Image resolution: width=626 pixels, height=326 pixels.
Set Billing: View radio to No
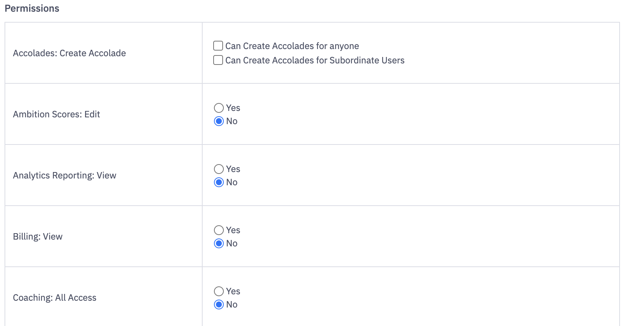pos(219,243)
